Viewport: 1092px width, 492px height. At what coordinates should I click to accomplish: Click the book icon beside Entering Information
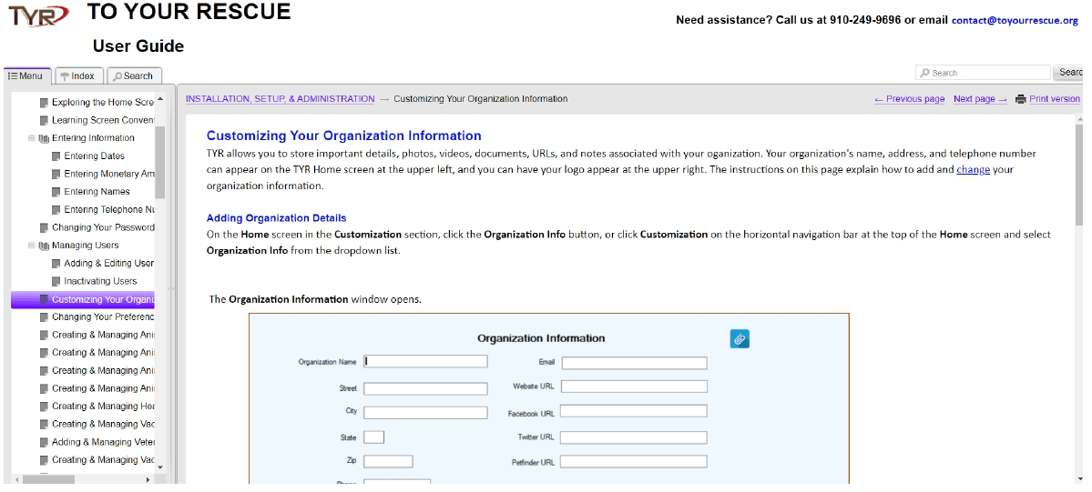pos(44,138)
